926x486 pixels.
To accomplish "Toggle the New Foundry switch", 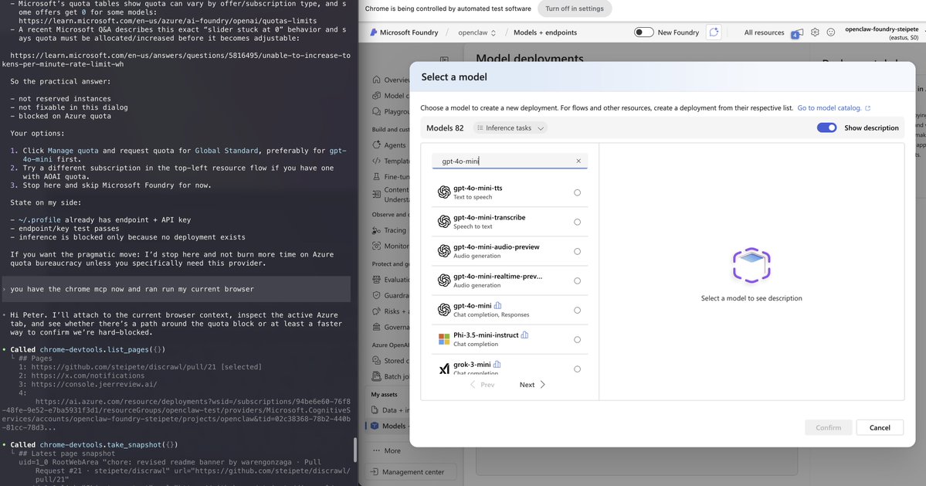I will (x=643, y=32).
